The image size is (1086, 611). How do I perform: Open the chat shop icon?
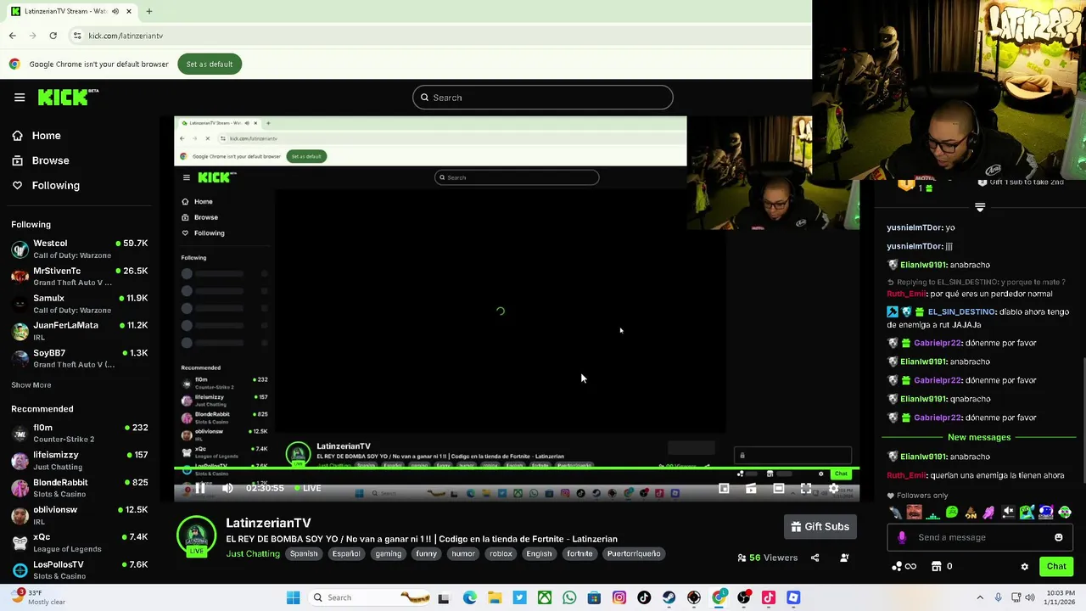tap(937, 566)
